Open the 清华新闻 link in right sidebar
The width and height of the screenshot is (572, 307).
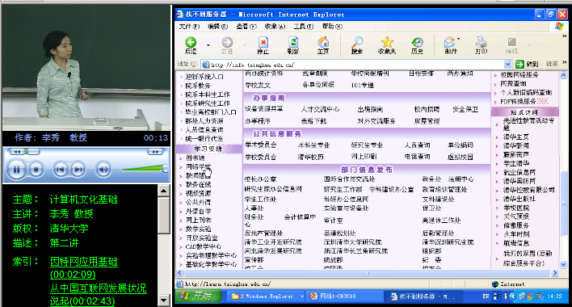click(x=515, y=146)
